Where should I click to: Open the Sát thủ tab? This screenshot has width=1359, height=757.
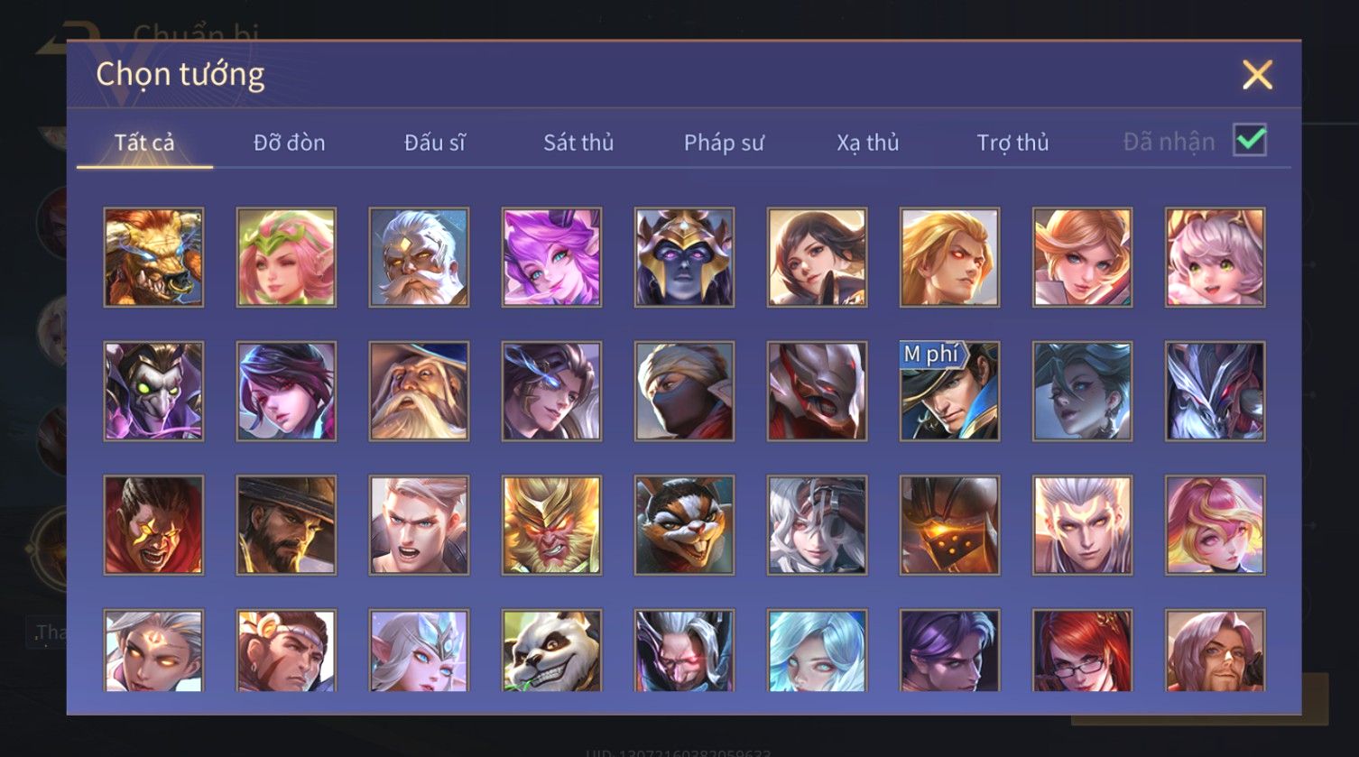pyautogui.click(x=578, y=143)
